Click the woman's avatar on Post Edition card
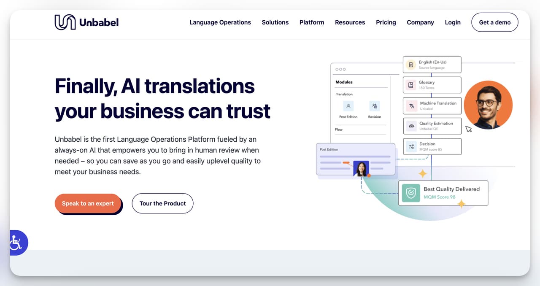 click(x=361, y=168)
